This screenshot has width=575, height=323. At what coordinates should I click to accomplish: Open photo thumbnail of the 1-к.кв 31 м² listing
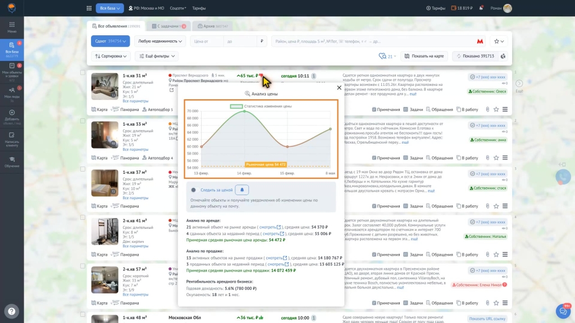coord(104,86)
